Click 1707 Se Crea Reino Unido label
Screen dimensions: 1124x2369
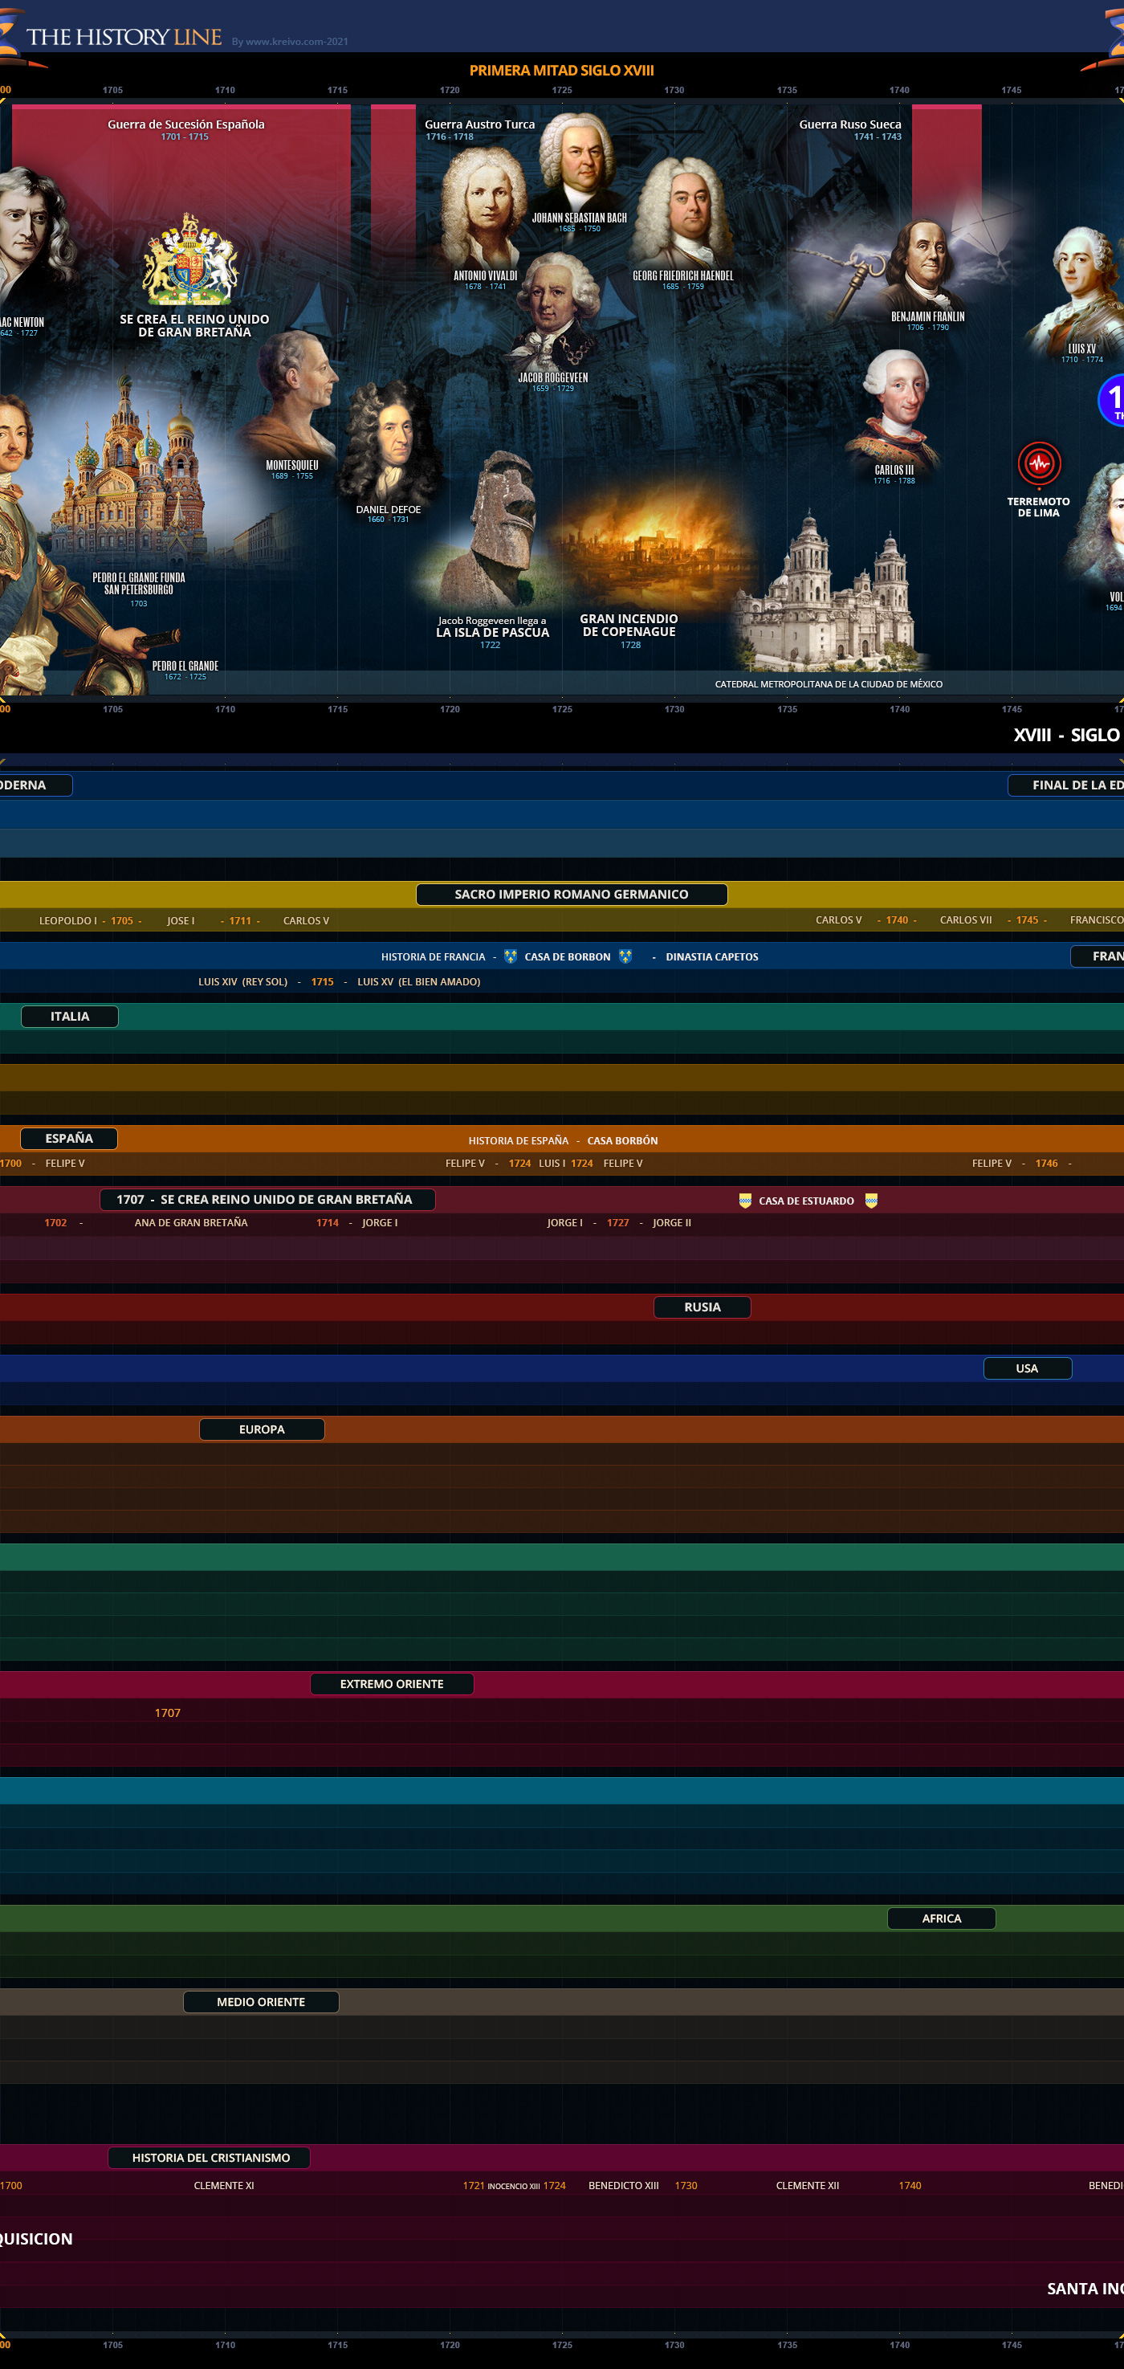(267, 1199)
